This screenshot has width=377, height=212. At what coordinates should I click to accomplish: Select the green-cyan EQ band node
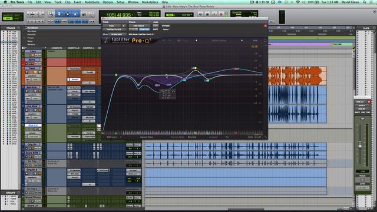(x=208, y=81)
